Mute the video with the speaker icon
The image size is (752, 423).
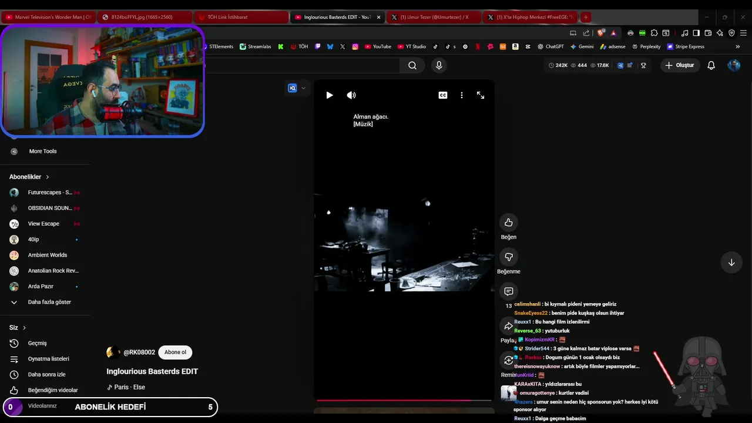[x=351, y=95]
